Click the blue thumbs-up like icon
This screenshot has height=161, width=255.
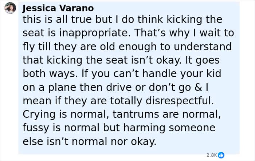[221, 155]
